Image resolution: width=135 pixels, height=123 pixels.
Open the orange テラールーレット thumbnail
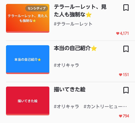pos(28,18)
